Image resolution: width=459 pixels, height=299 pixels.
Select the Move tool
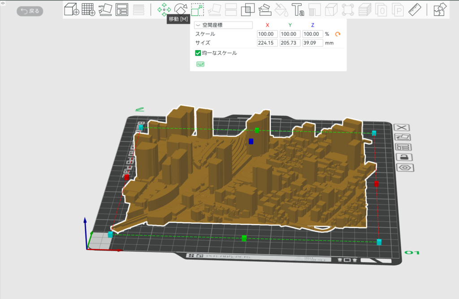pos(164,9)
